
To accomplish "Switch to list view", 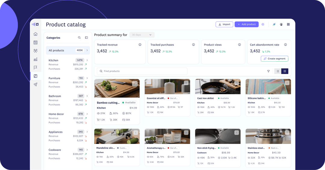I will pos(278,71).
